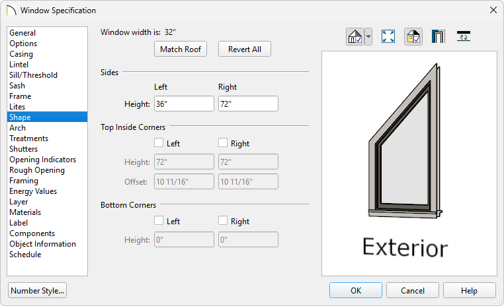Open the Object Information panel
Screen dimensions: 504x306
pos(47,244)
